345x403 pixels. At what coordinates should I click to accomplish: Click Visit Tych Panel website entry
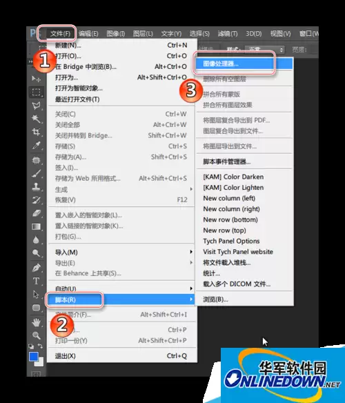pos(238,252)
